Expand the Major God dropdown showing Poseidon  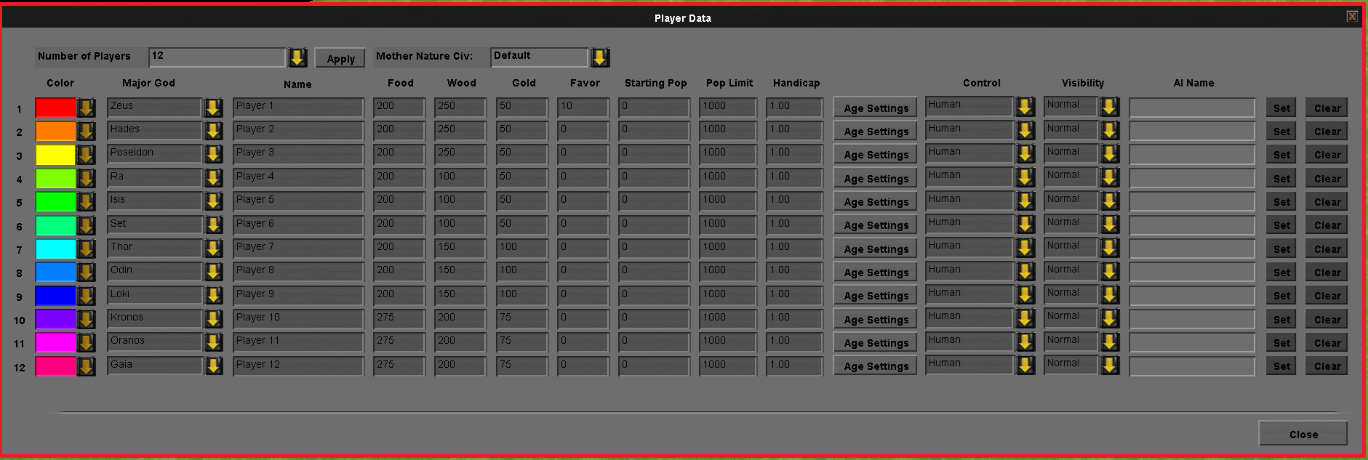(213, 155)
